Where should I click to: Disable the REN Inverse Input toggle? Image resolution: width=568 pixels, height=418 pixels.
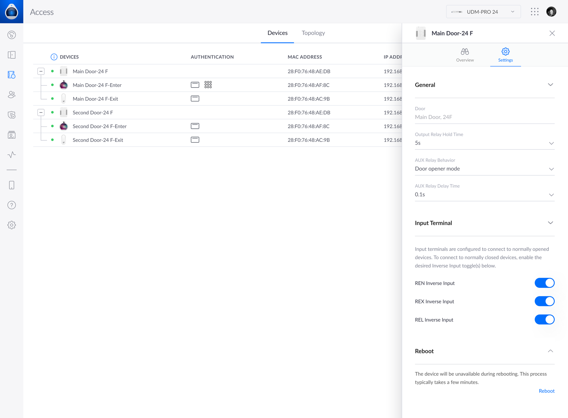(544, 283)
